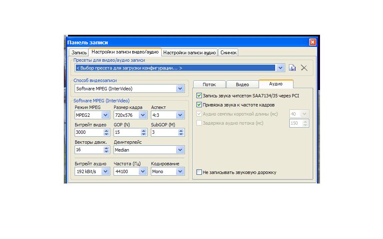The image size is (383, 239).
Task: Switch to the Запись tab
Action: (x=79, y=53)
